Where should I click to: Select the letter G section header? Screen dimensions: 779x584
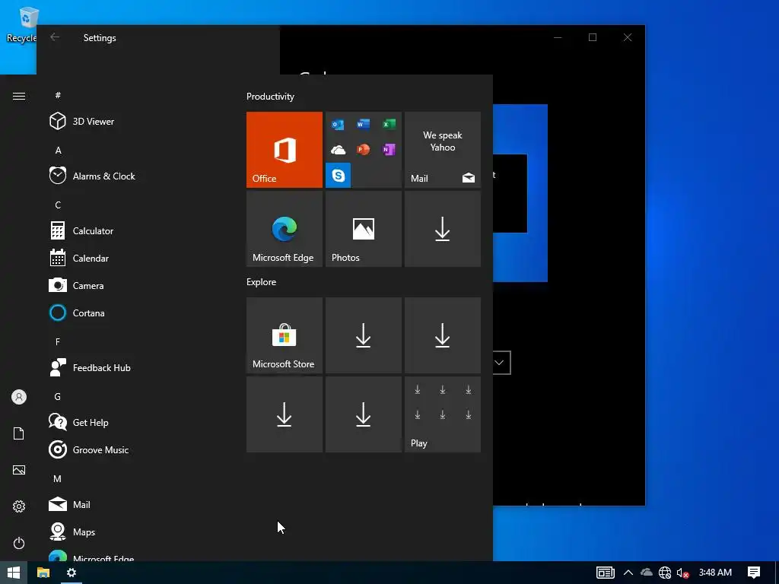click(58, 396)
